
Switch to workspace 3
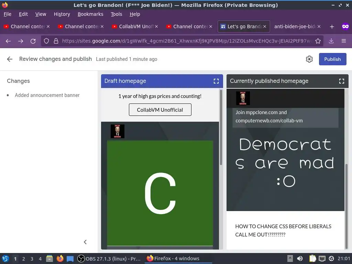pos(32,259)
